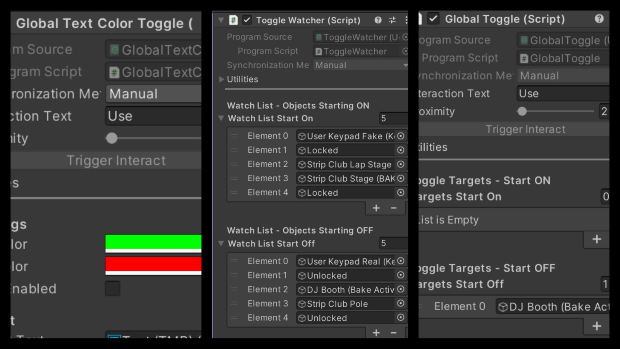Image resolution: width=620 pixels, height=349 pixels.
Task: Check the Enabled box below color swatches
Action: (x=112, y=289)
